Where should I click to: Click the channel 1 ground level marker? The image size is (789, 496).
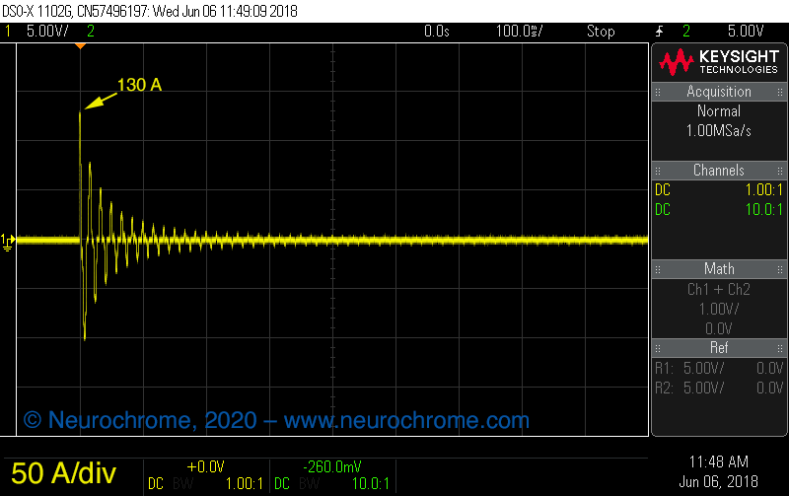point(8,240)
